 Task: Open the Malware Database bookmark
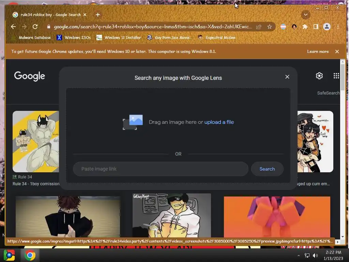[x=31, y=38]
